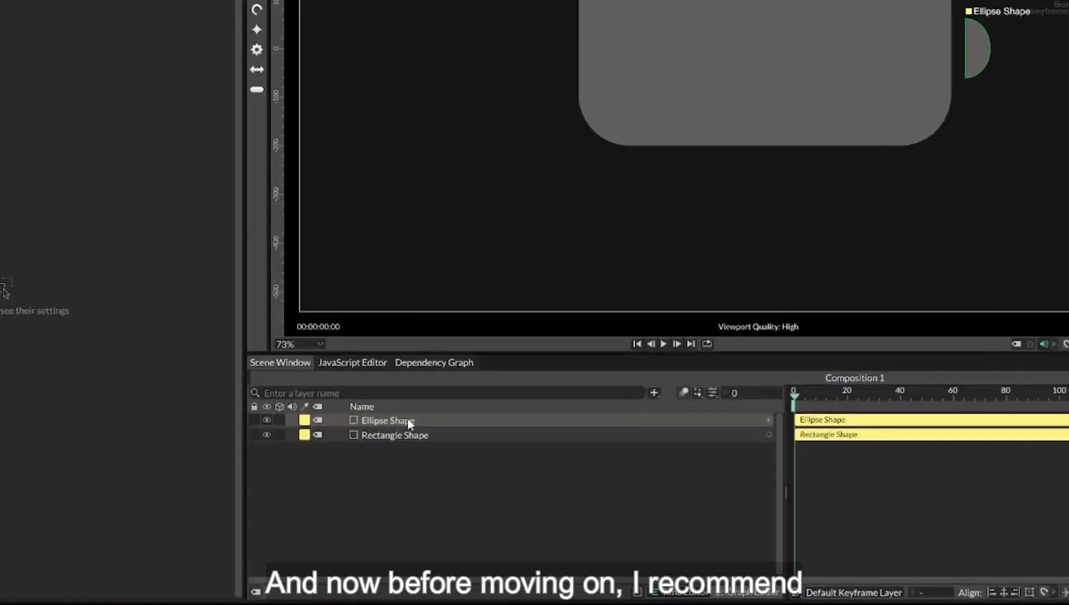
Task: Step back one frame
Action: click(650, 344)
